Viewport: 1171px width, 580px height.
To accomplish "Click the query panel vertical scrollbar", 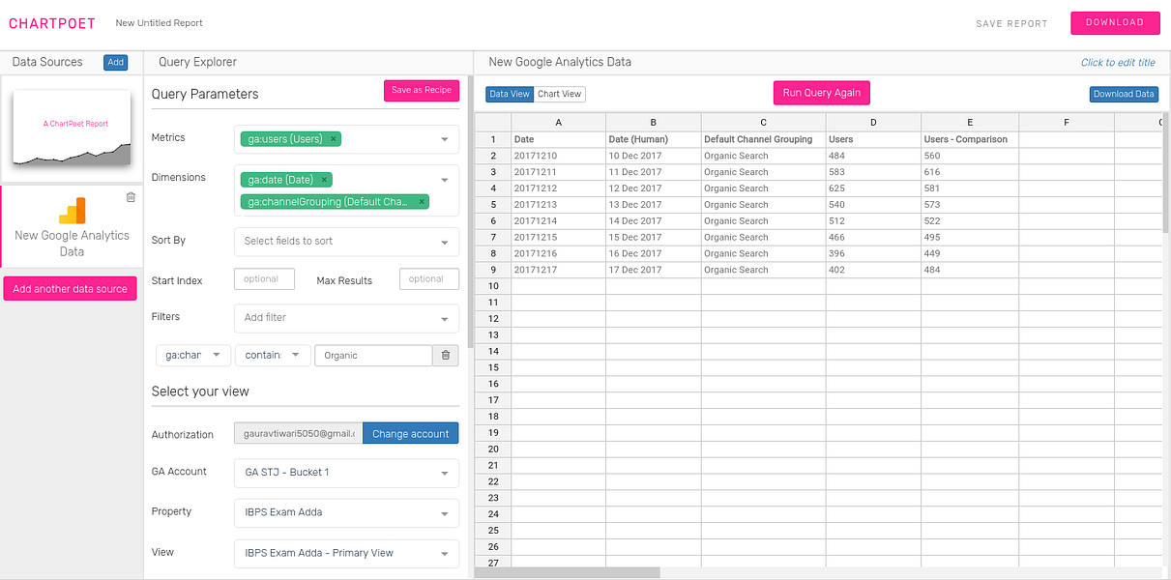I will tap(470, 213).
